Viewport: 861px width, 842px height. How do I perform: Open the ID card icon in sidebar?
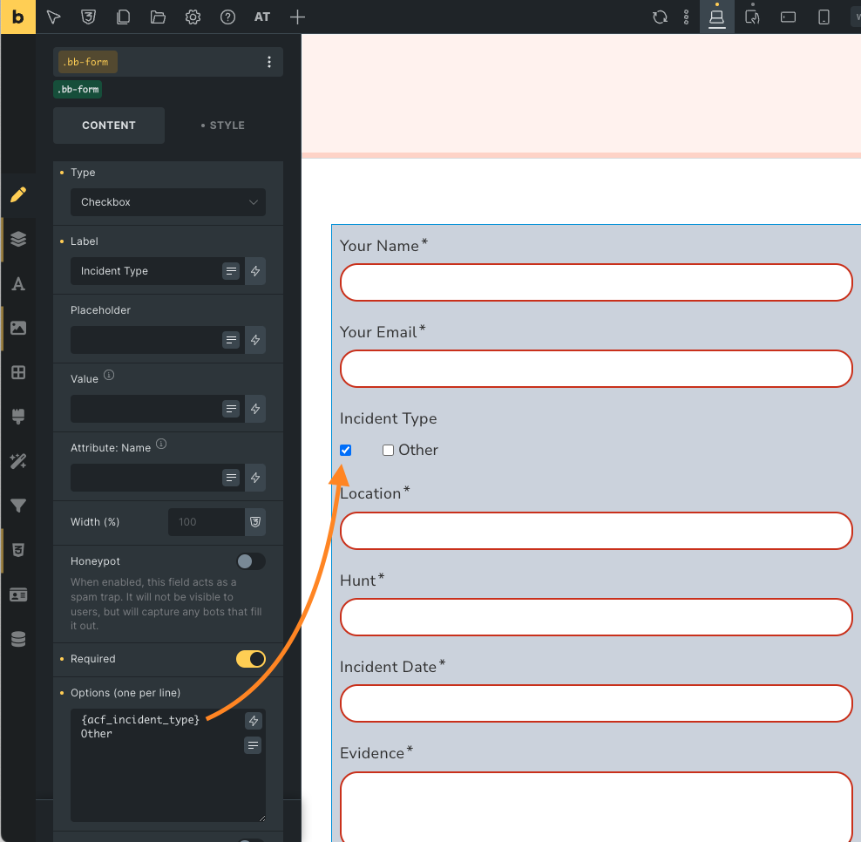point(18,594)
